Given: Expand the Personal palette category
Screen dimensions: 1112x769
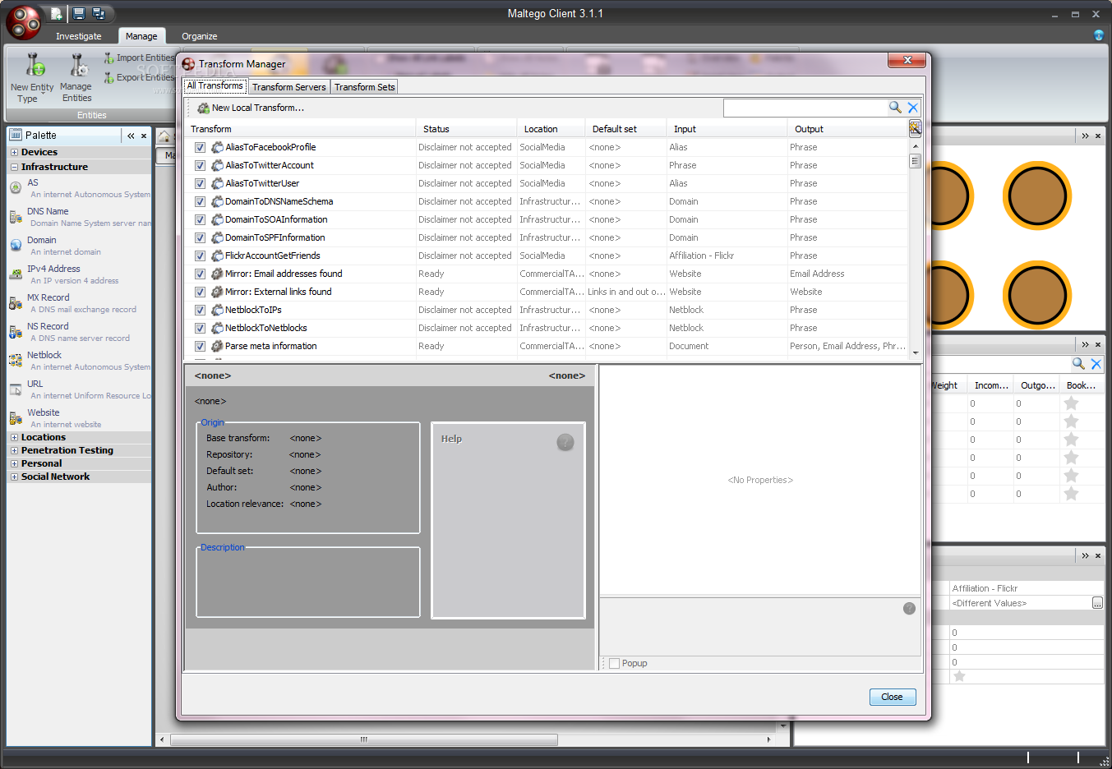Looking at the screenshot, I should (x=14, y=463).
